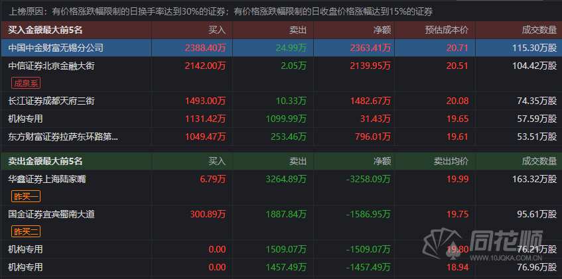The width and height of the screenshot is (562, 279).
Task: Open the 长江证券成都天府三街 seat
Action: point(51,101)
